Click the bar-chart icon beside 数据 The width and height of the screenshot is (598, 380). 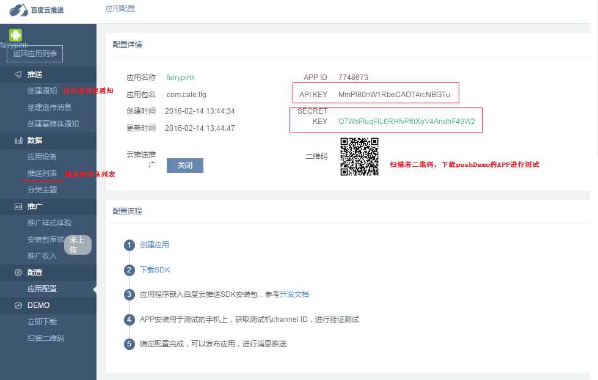(18, 141)
